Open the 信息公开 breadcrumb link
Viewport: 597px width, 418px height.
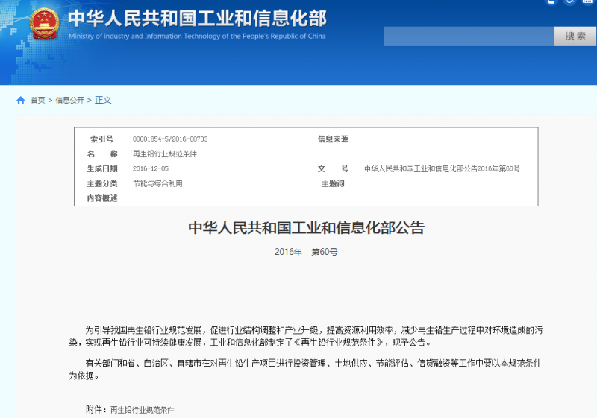click(x=69, y=100)
